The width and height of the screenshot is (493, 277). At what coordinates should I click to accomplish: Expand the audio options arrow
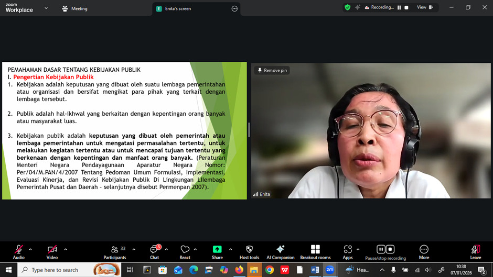(x=30, y=249)
